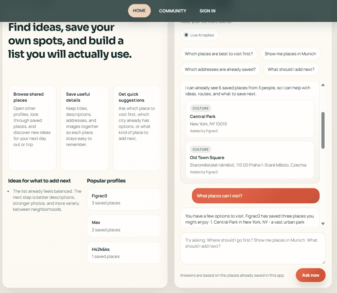Select the CULTURE badge on Old Town Square
Image resolution: width=337 pixels, height=293 pixels.
(x=201, y=149)
